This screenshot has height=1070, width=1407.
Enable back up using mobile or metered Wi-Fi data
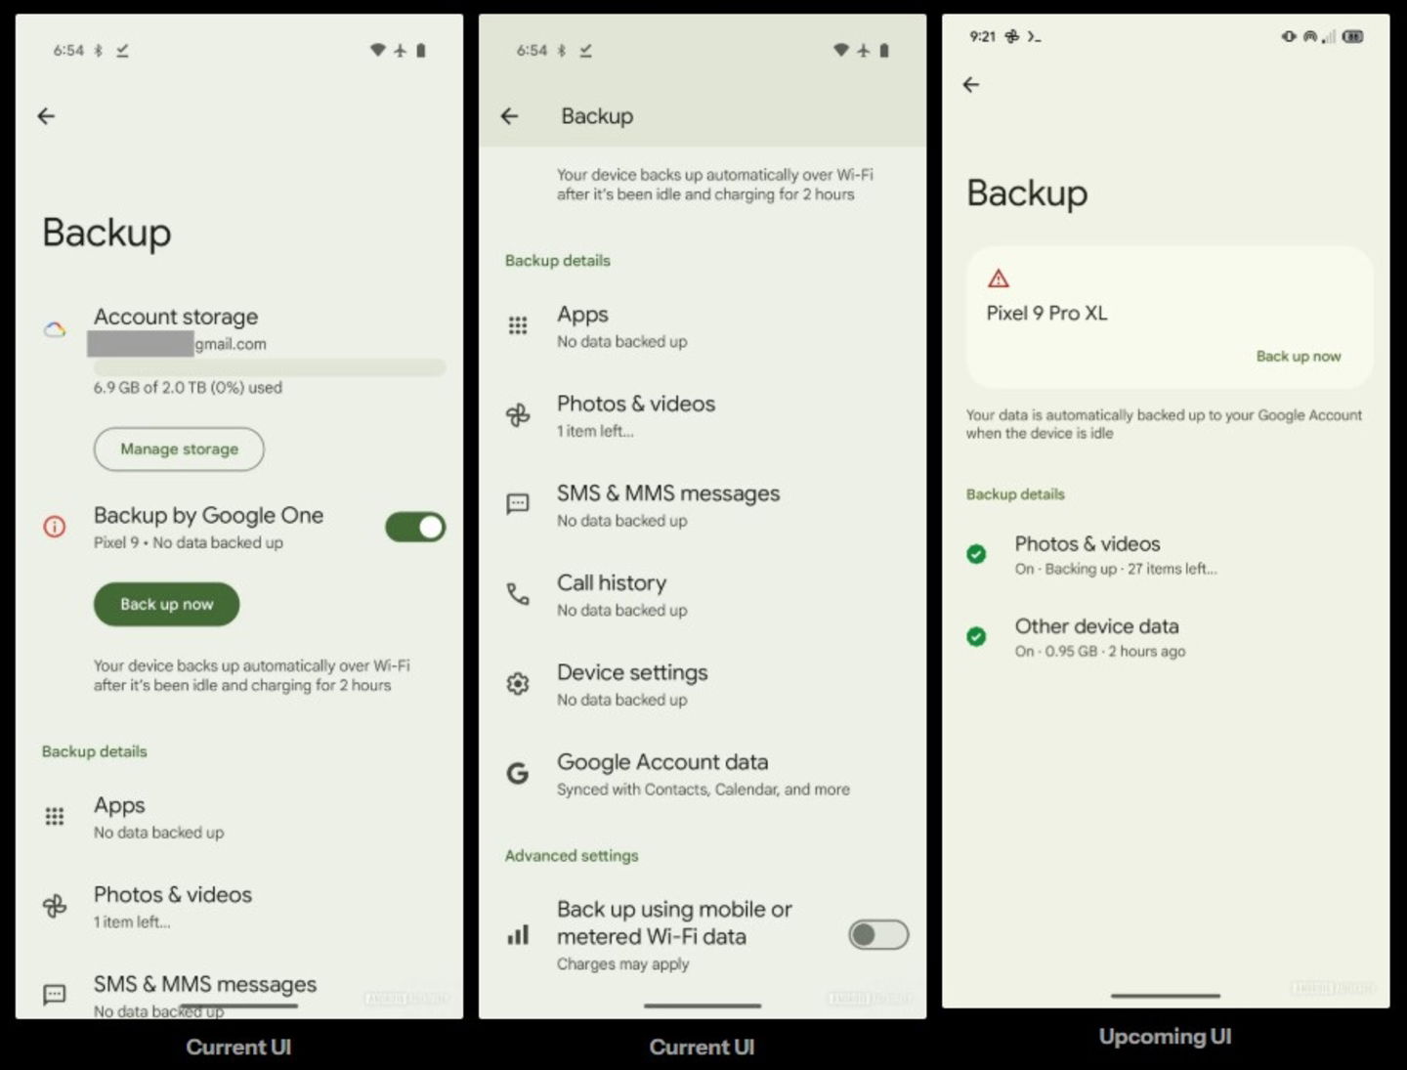tap(876, 935)
